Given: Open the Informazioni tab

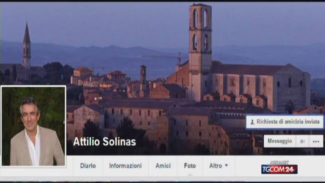Looking at the screenshot, I should [x=126, y=166].
